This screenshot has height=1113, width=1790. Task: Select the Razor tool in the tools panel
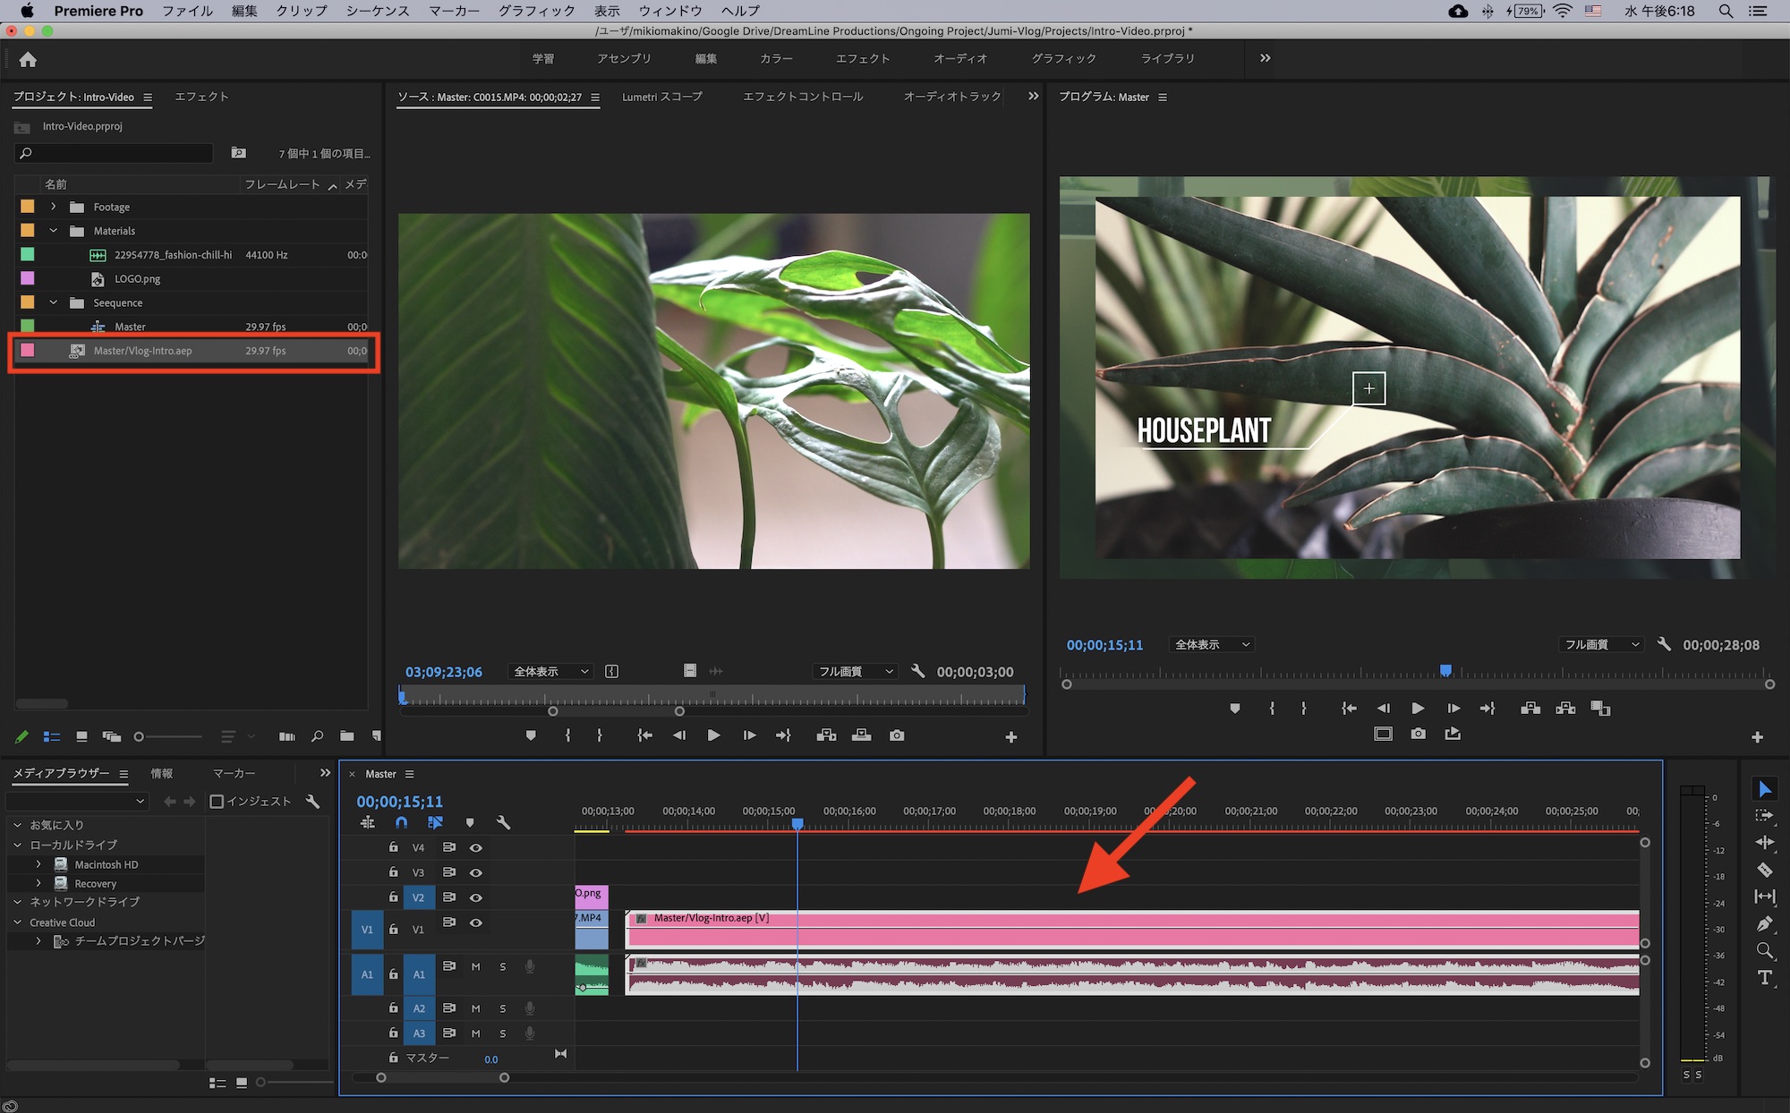click(1764, 870)
